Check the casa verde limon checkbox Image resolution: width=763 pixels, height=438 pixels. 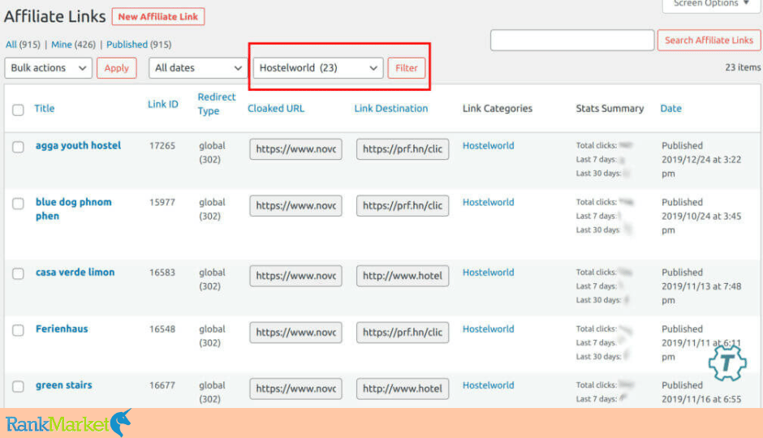tap(18, 273)
